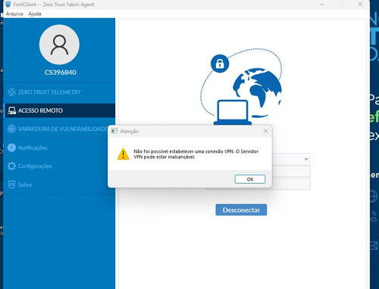Click the Configurações gear icon
379x289 pixels.
(11, 166)
